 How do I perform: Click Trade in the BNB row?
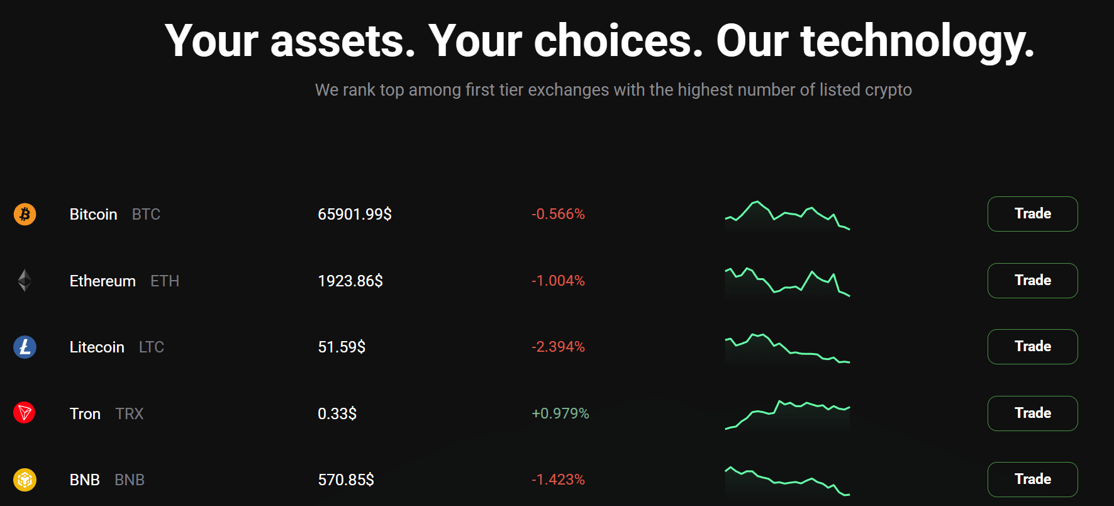[1032, 480]
